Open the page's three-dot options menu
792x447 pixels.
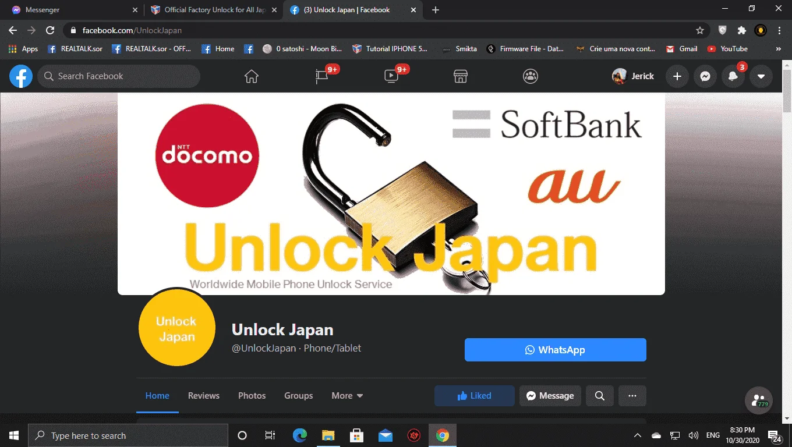point(632,396)
